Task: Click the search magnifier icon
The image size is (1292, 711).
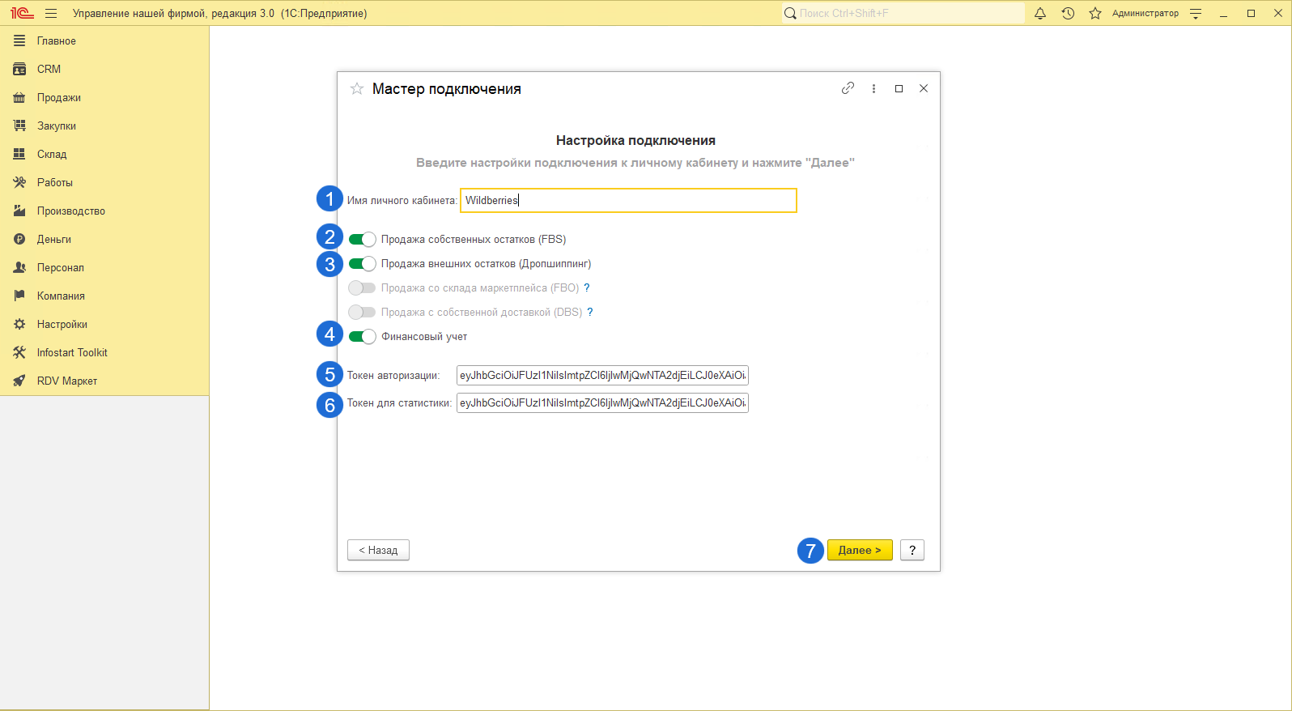Action: pos(790,14)
